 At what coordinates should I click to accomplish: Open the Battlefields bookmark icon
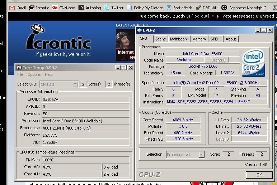(169, 8)
